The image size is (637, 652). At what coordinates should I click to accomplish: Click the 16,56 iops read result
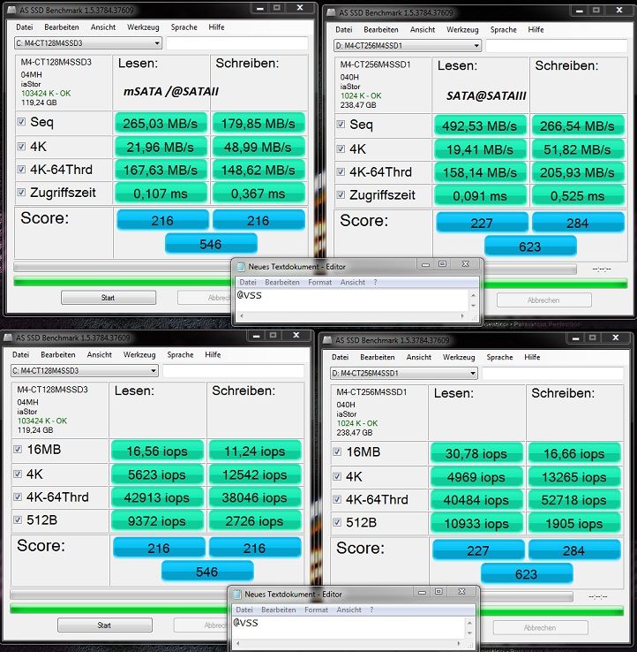(157, 451)
